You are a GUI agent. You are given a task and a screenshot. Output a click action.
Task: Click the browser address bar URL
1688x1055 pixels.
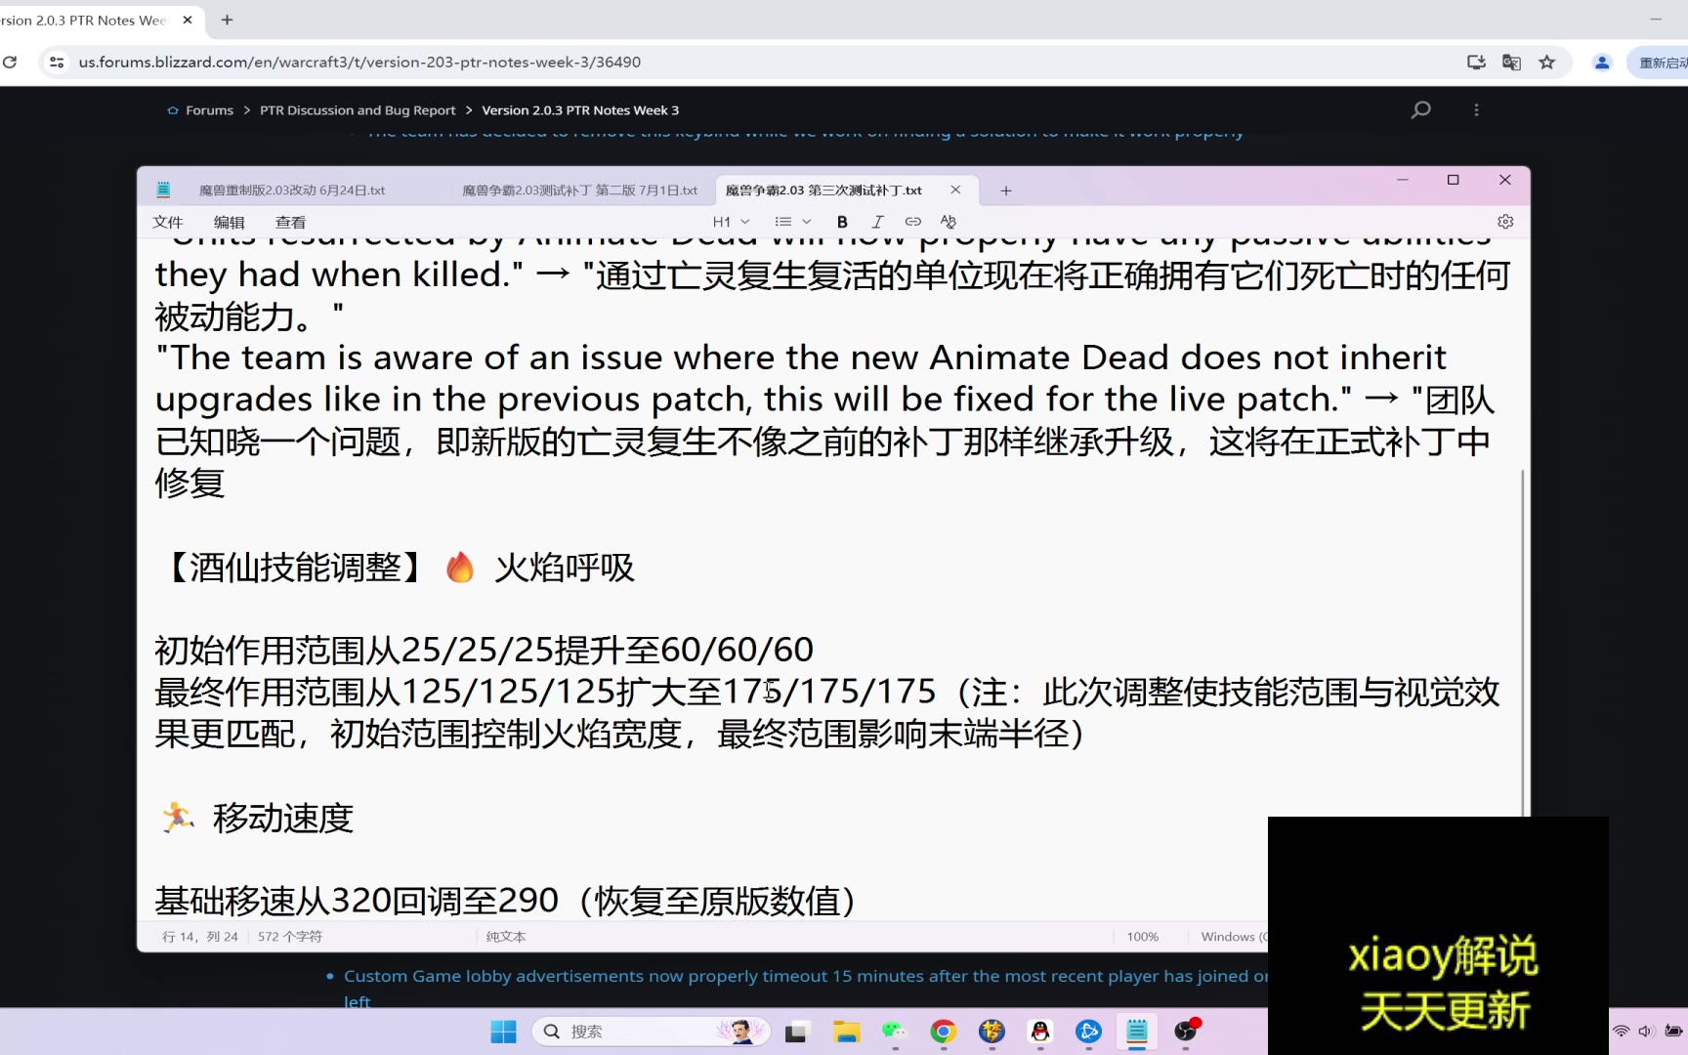pyautogui.click(x=359, y=62)
